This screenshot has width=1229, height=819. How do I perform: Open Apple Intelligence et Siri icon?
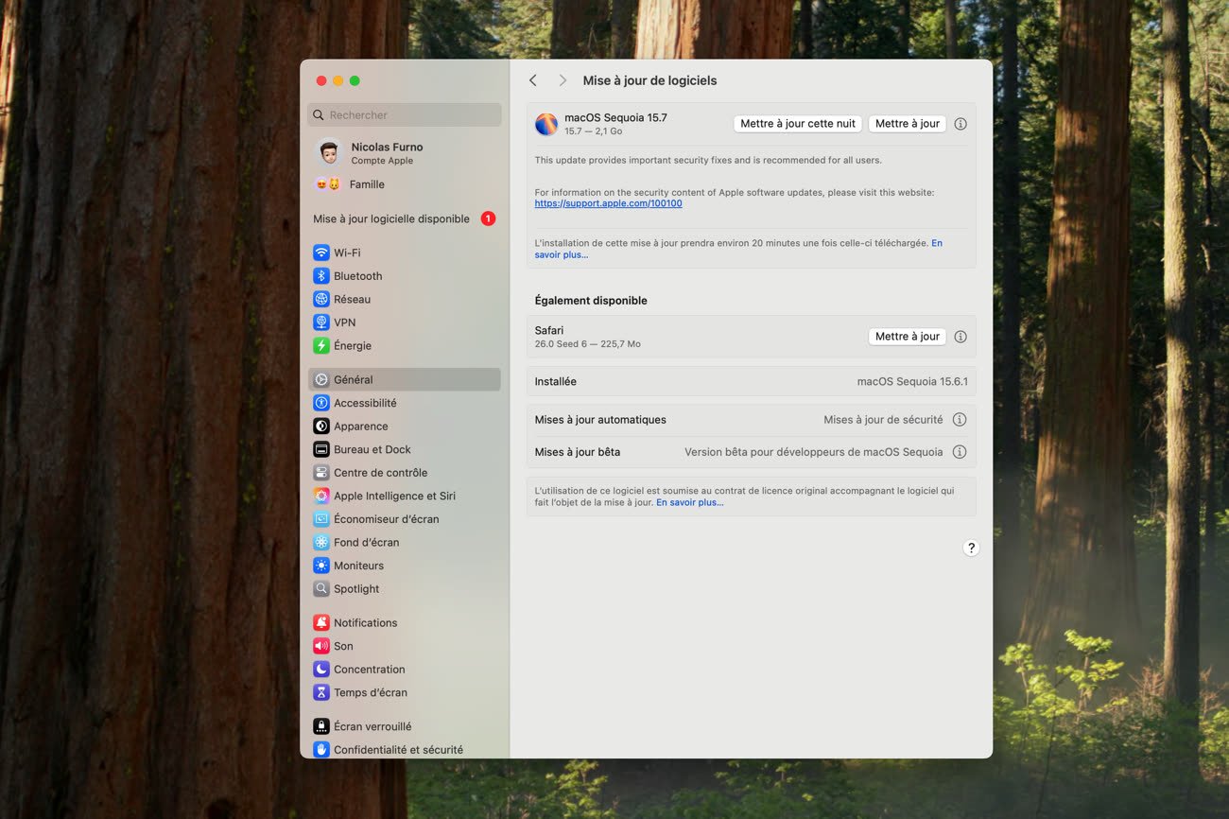(x=321, y=496)
